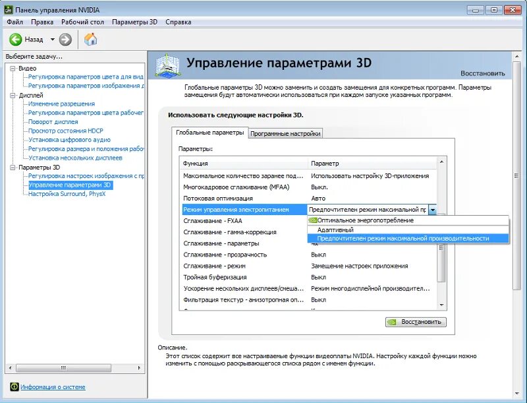Select the Сглаживание - FXAA row
Screen dimensions: 527x403
coord(244,221)
